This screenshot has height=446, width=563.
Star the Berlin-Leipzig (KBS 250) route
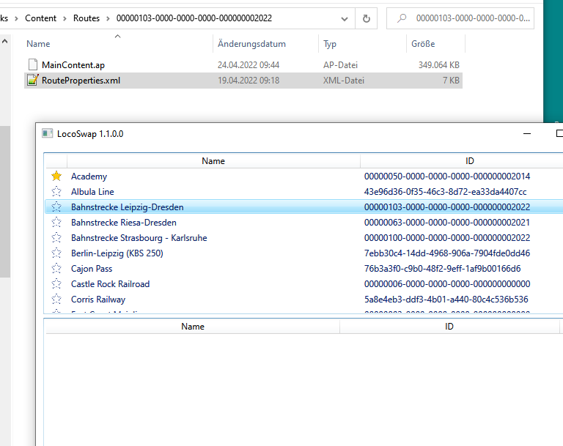pyautogui.click(x=56, y=253)
